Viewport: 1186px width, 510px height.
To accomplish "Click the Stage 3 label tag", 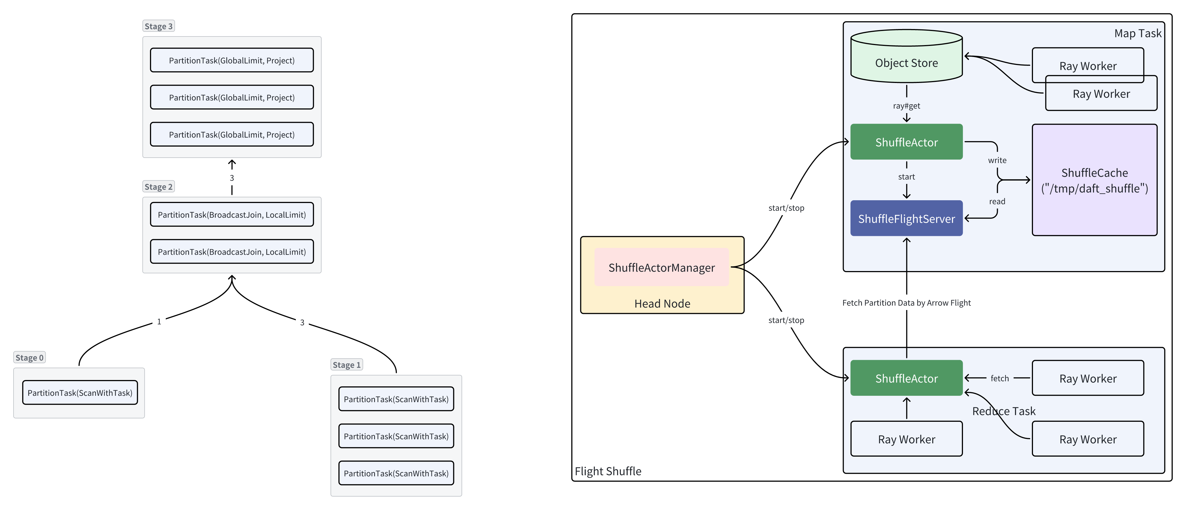I will pyautogui.click(x=158, y=26).
